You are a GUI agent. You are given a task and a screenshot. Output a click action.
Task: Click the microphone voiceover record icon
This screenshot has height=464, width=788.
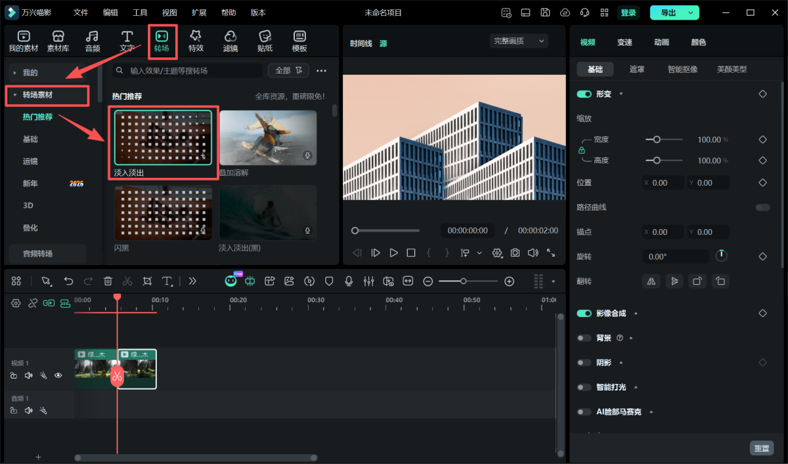349,281
